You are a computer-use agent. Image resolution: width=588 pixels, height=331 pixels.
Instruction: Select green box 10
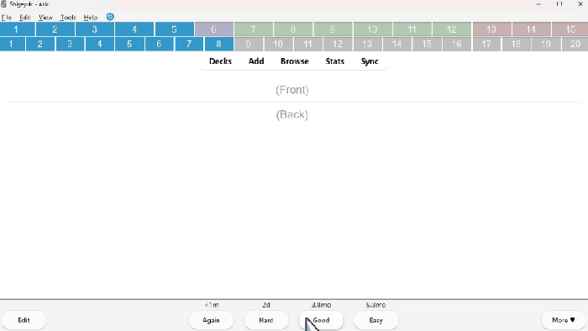tap(373, 29)
